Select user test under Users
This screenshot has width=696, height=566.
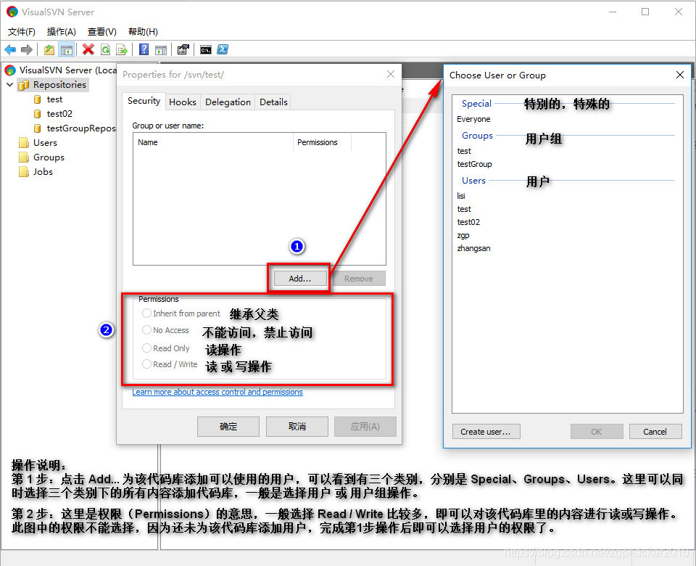(x=464, y=209)
